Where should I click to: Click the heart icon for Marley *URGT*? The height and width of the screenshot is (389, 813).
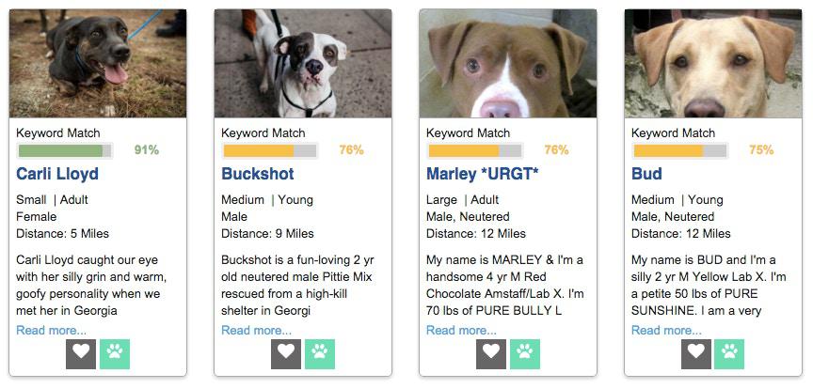point(491,353)
